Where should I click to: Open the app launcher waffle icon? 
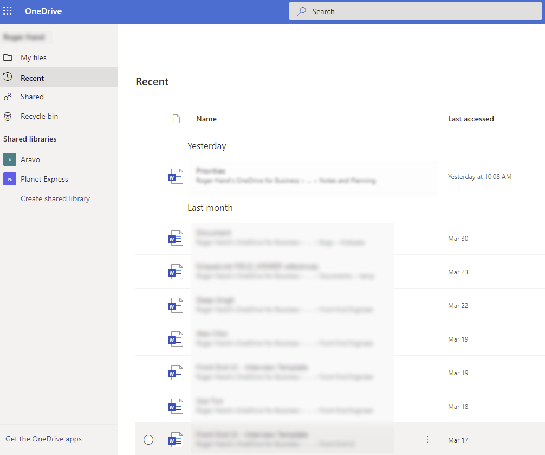point(7,11)
